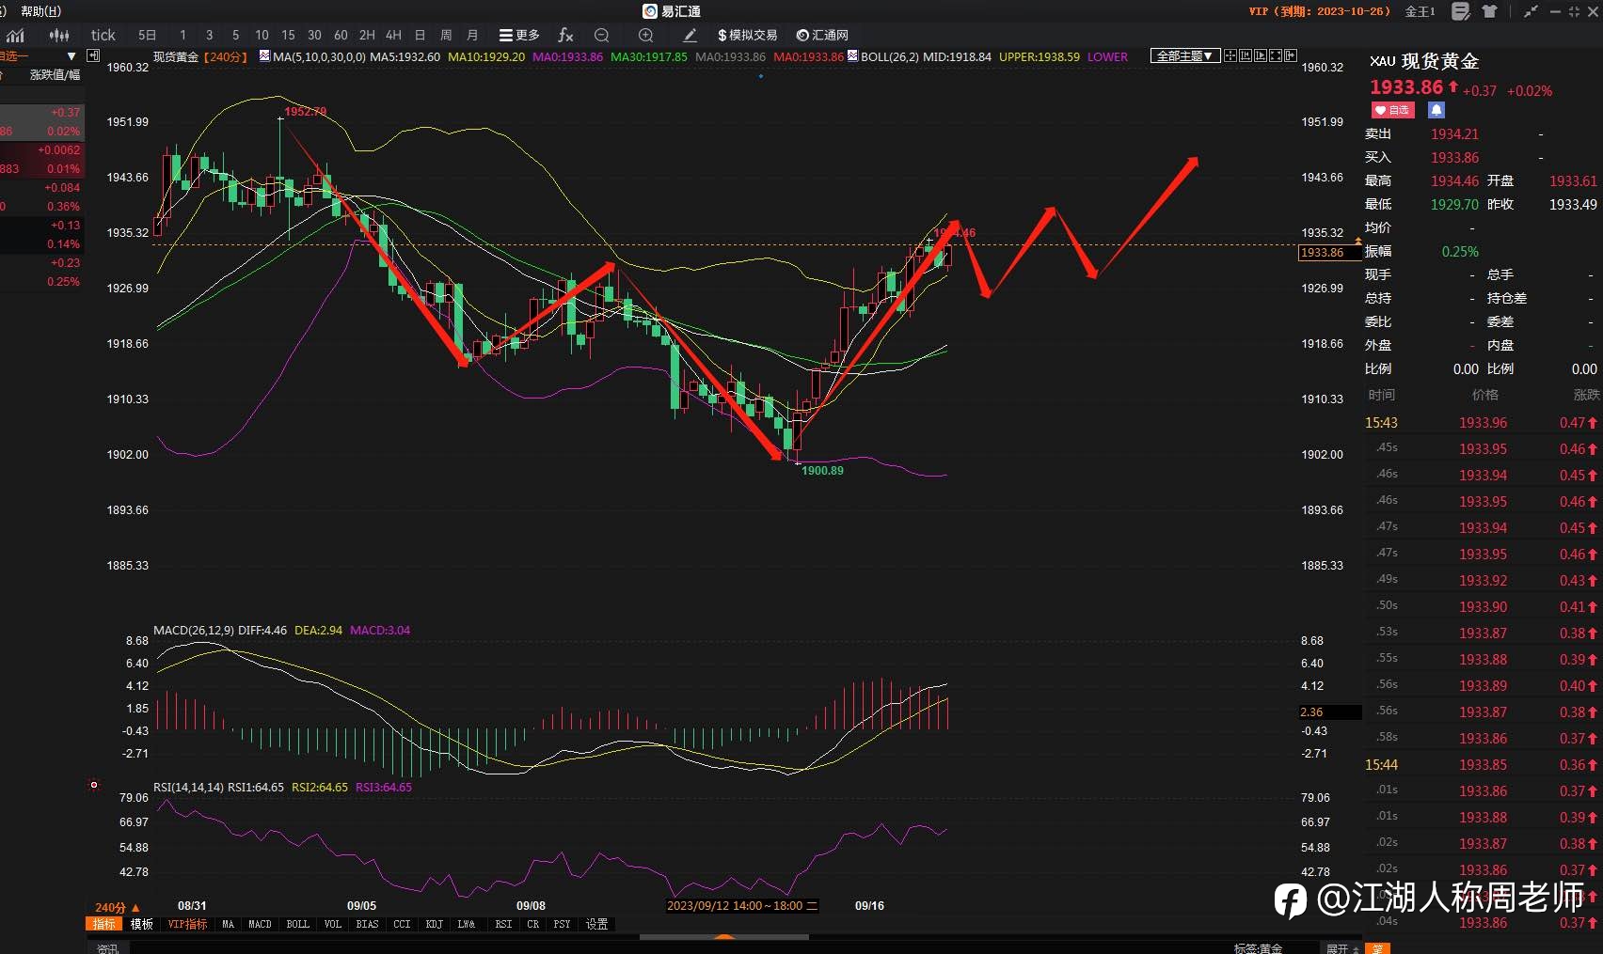Image resolution: width=1603 pixels, height=954 pixels.
Task: Select the 日 daily period
Action: (x=420, y=35)
